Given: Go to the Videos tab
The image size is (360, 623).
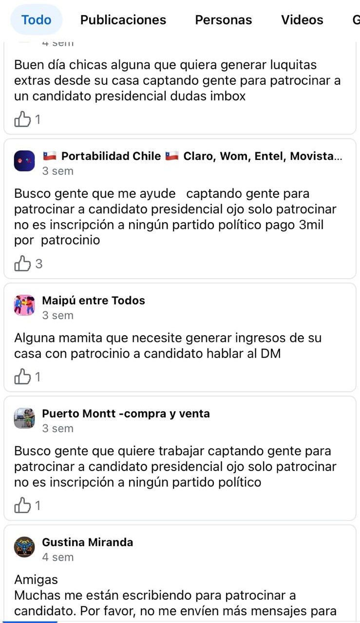Looking at the screenshot, I should [x=302, y=20].
